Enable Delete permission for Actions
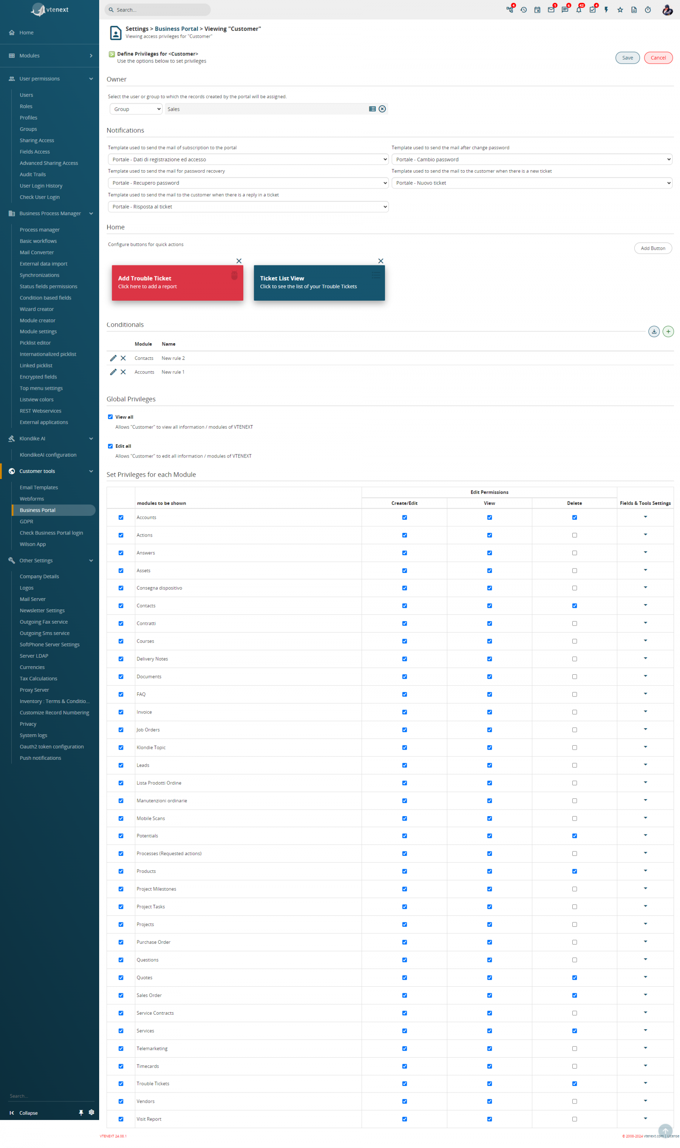Screen dimensions: 680x1148 574,535
